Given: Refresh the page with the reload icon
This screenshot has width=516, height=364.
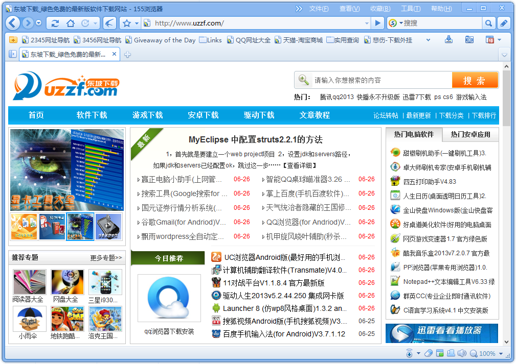Looking at the screenshot, I should tap(55, 23).
